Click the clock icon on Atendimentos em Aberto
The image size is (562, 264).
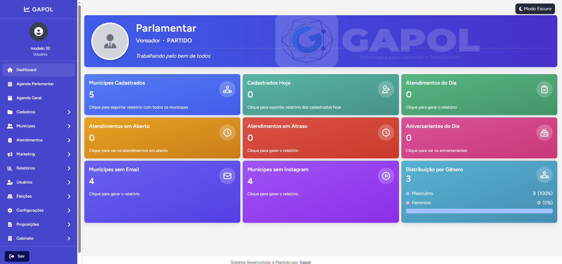(227, 133)
